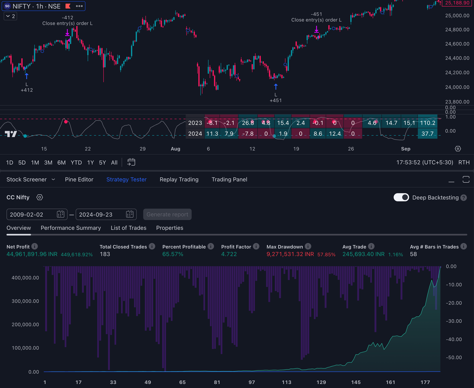The width and height of the screenshot is (474, 388).
Task: Show Profit Factor info icon
Action: (x=256, y=246)
